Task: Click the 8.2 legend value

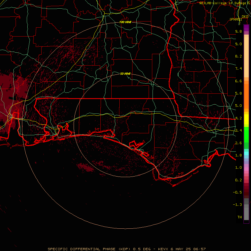Action: coord(238,56)
